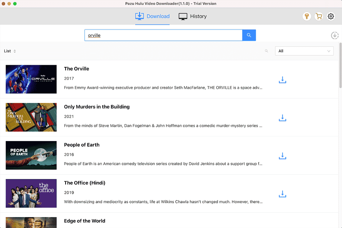Download People of Earth
This screenshot has height=228, width=342.
pos(282,156)
